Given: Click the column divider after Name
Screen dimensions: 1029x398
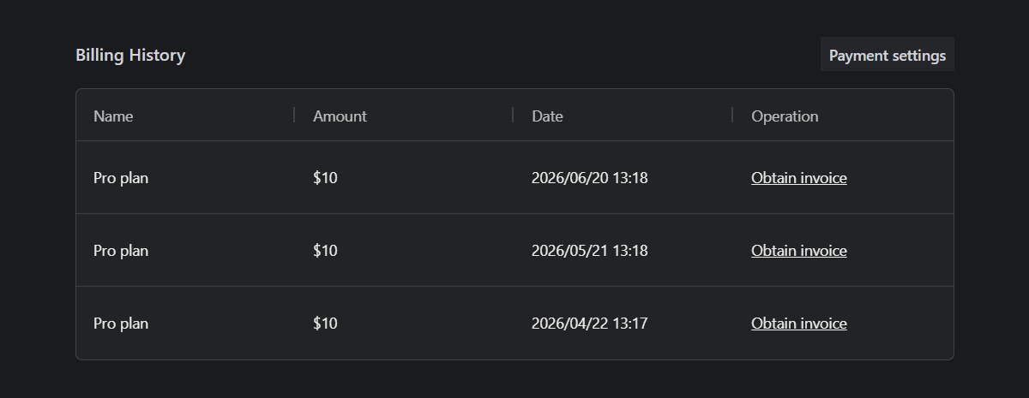Looking at the screenshot, I should [294, 115].
